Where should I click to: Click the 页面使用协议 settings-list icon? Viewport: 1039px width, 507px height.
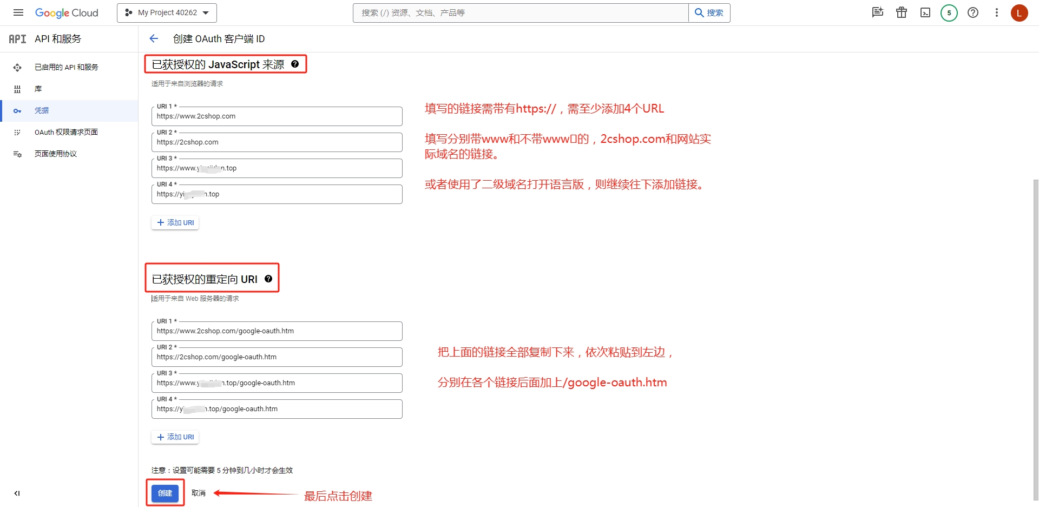tap(17, 154)
